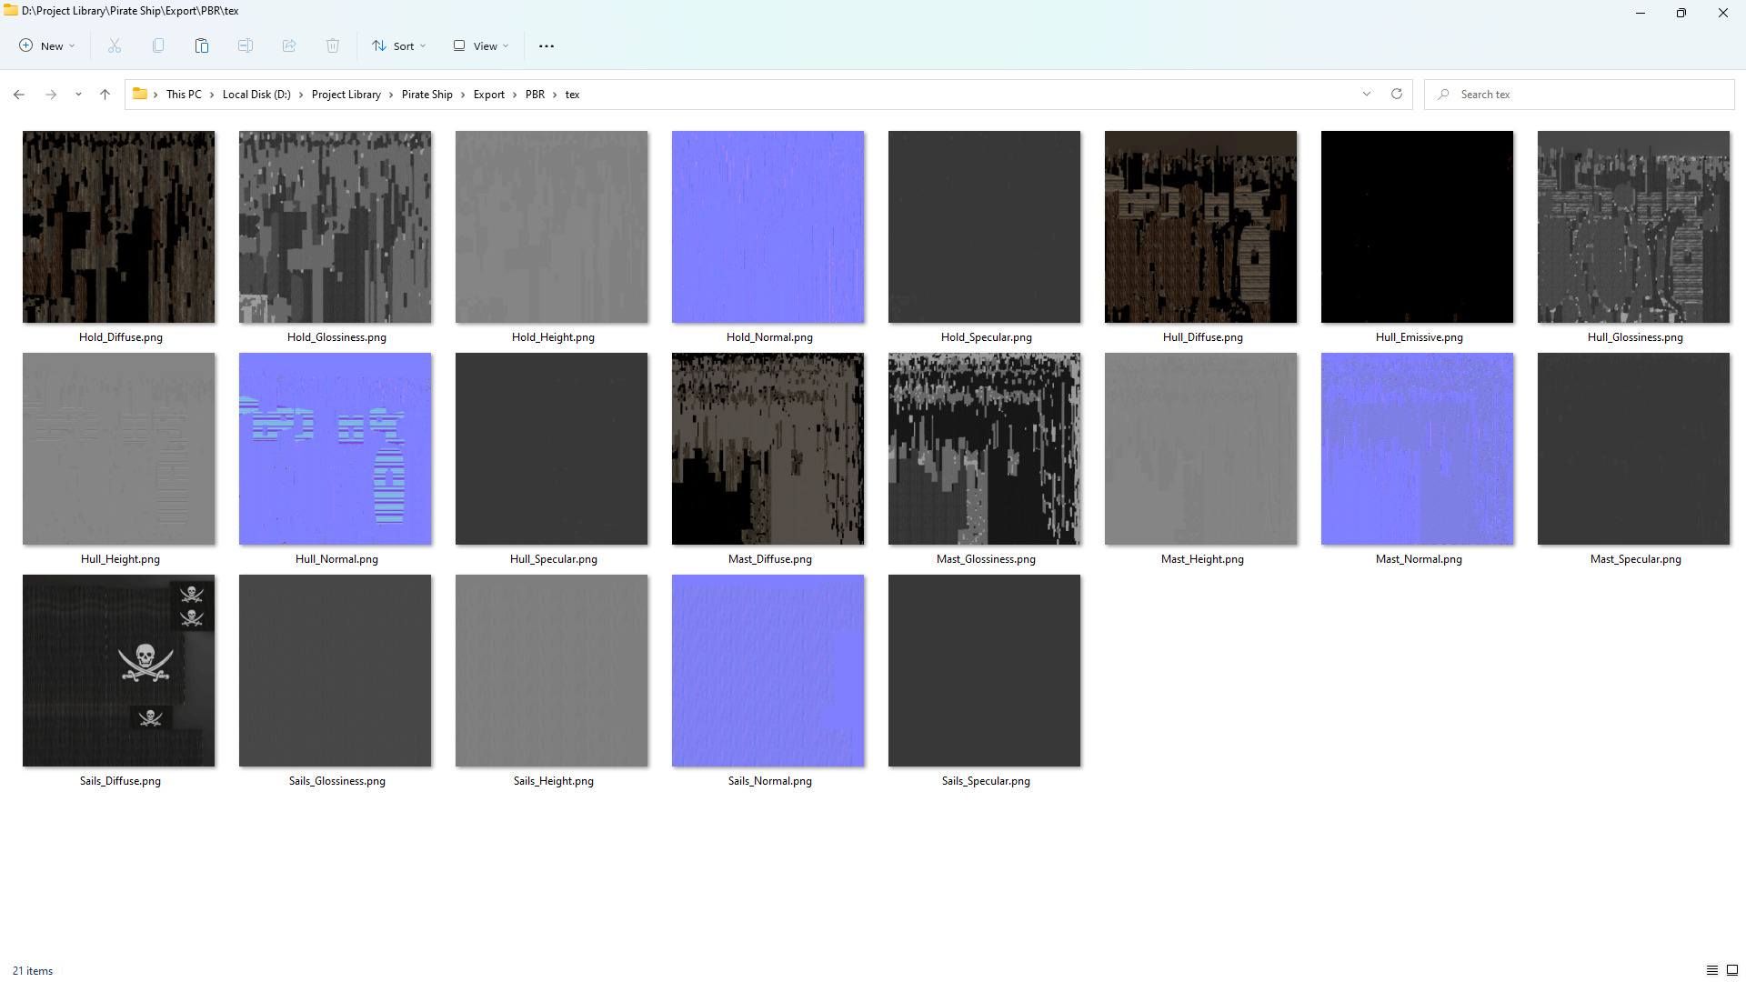Viewport: 1746px width, 982px height.
Task: Expand the recent locations chevron
Action: (x=78, y=95)
